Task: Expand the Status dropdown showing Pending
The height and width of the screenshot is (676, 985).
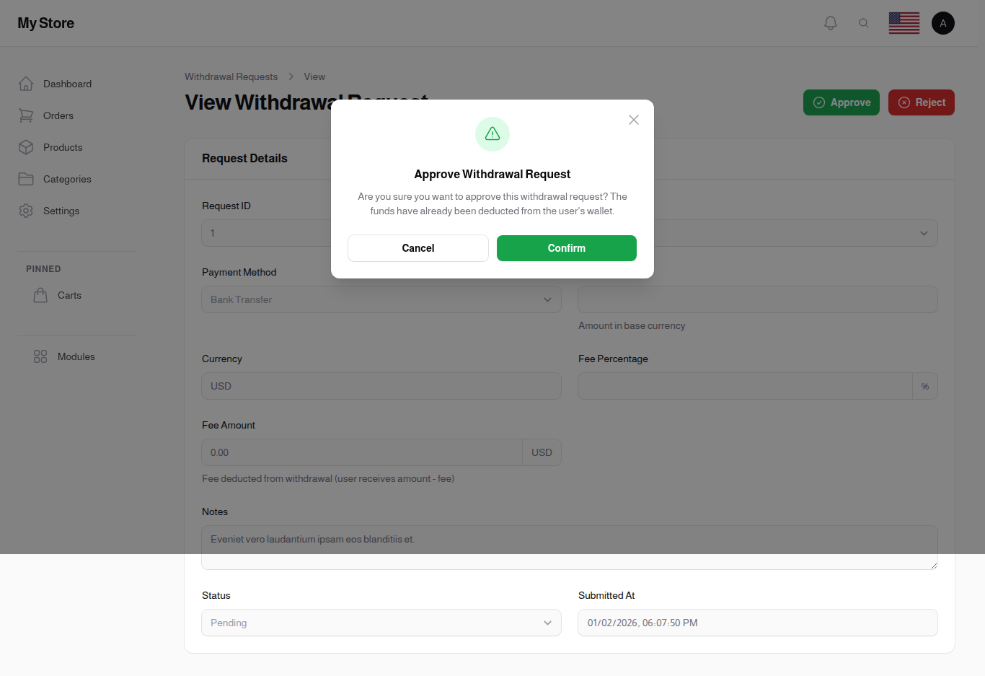Action: point(381,622)
